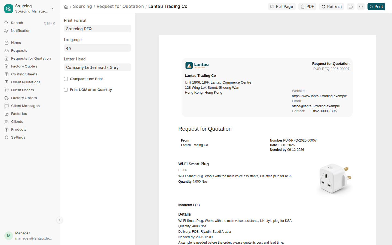Click the Full Page button
Viewport: 392px width, 245px height.
(282, 7)
